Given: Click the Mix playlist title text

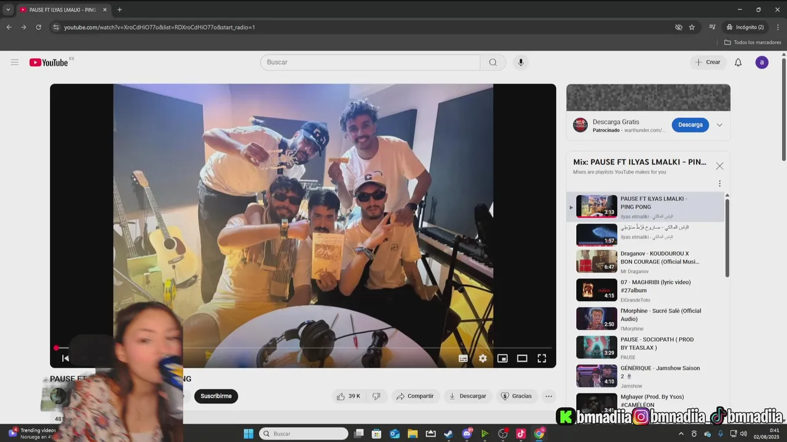Looking at the screenshot, I should pos(639,162).
